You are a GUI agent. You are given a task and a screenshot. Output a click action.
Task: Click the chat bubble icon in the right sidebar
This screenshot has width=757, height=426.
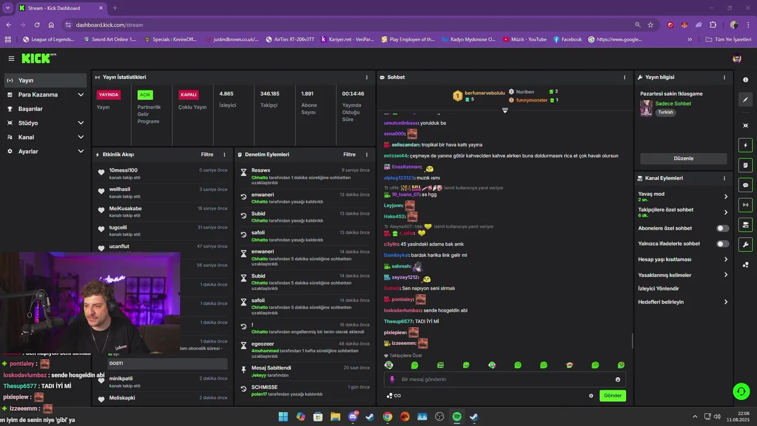tap(745, 185)
